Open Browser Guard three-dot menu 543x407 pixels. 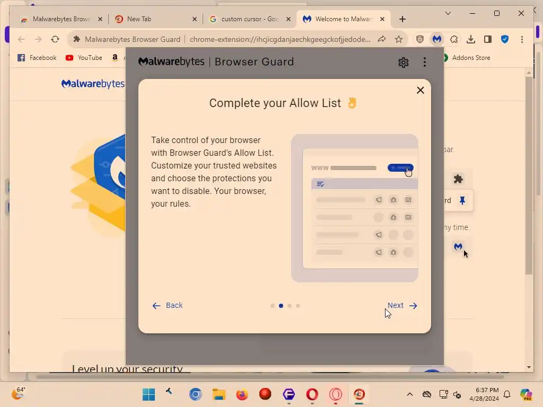[425, 63]
